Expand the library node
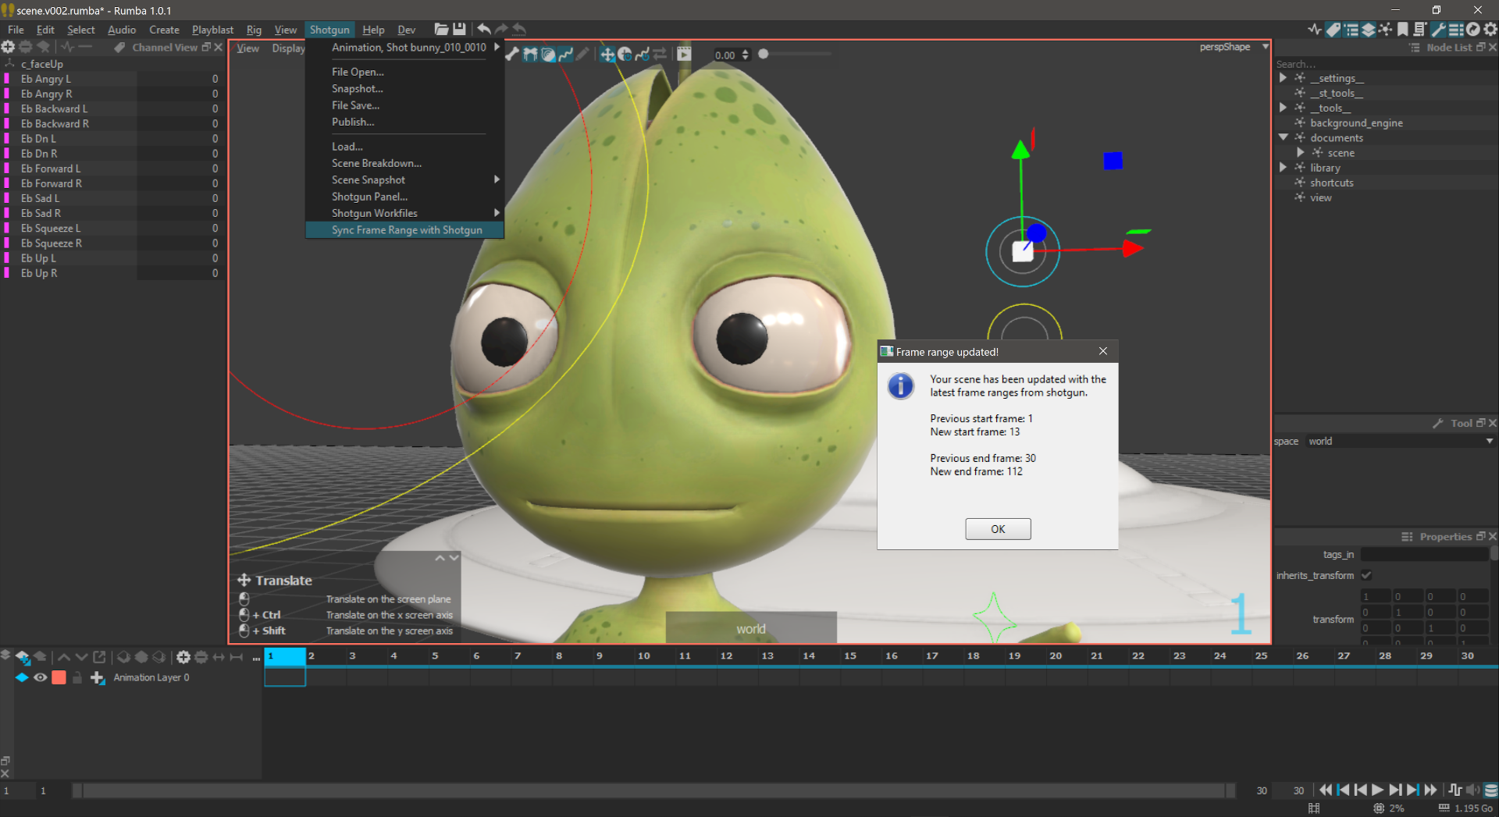Image resolution: width=1499 pixels, height=817 pixels. pyautogui.click(x=1284, y=168)
